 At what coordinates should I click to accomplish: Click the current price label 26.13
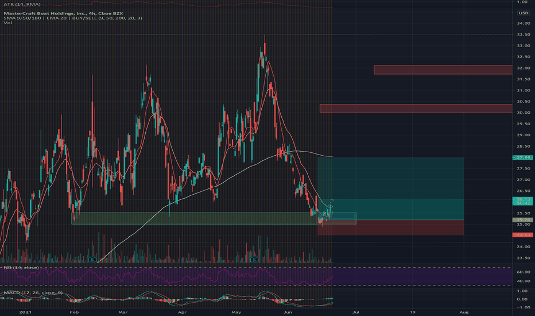522,201
